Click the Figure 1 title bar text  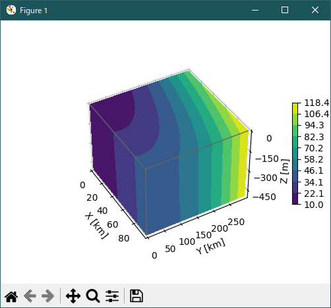(x=34, y=11)
